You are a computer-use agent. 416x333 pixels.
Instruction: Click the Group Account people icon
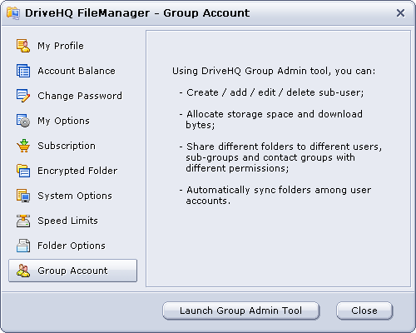(x=23, y=271)
